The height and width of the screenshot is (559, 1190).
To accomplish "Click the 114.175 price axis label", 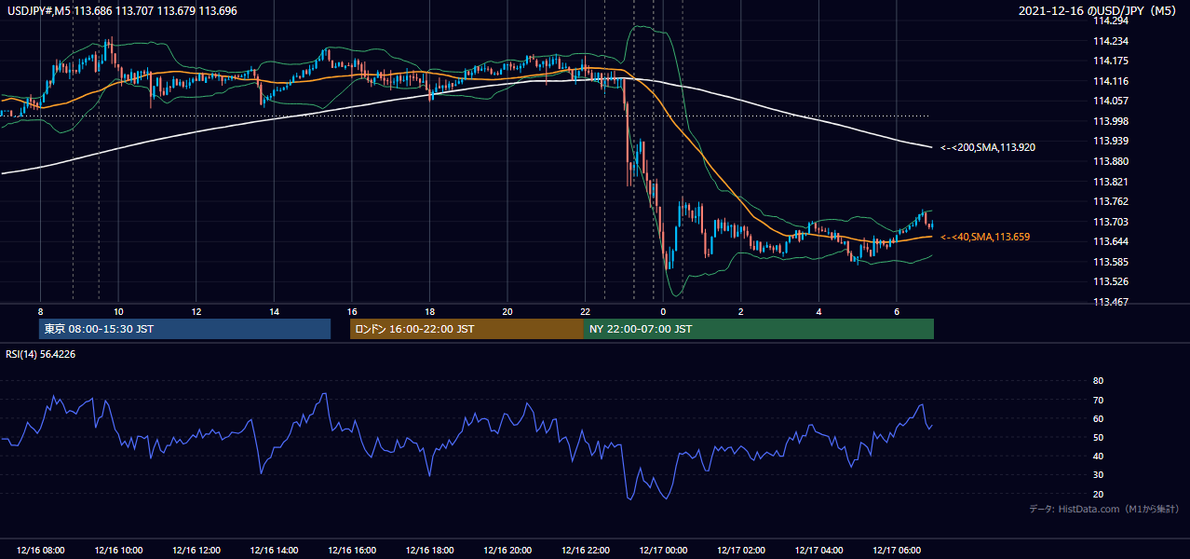I will (1111, 61).
